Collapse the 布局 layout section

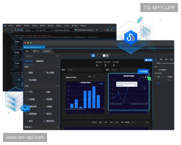click(58, 86)
